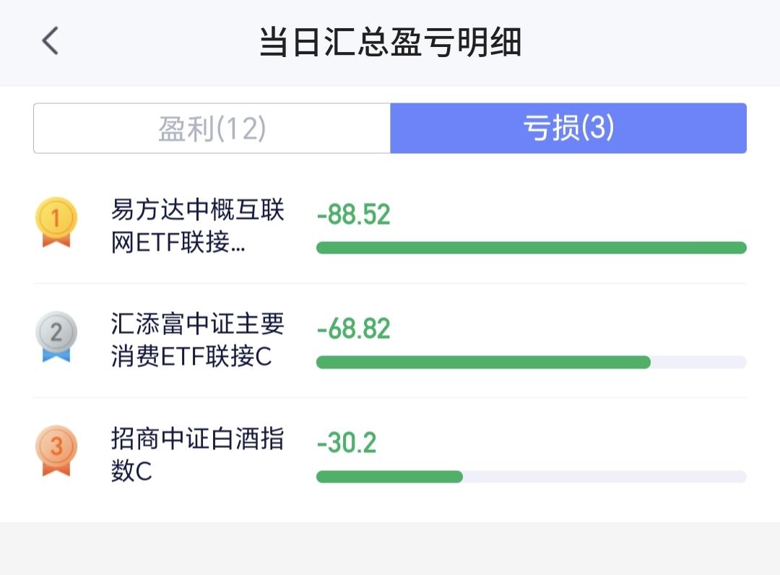Tap the -68.82 loss amount
The image size is (780, 575).
[353, 329]
